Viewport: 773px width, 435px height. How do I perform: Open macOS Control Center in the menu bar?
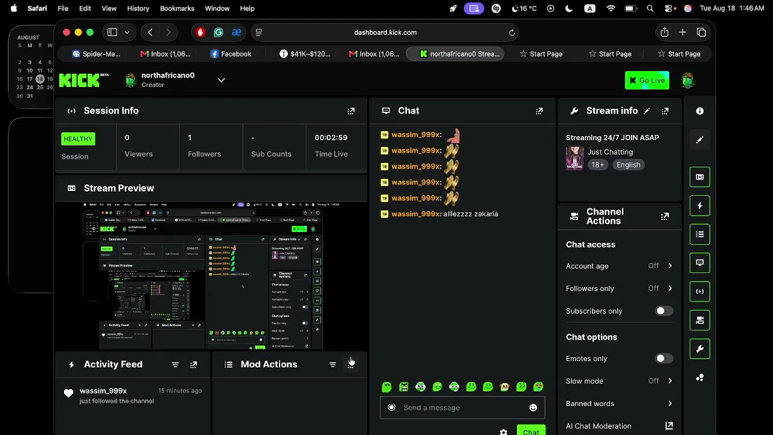[x=669, y=8]
